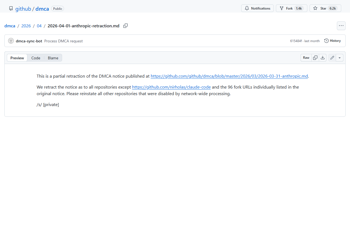Open dmca-sync-bot author profile
The image size is (350, 246).
[x=29, y=41]
